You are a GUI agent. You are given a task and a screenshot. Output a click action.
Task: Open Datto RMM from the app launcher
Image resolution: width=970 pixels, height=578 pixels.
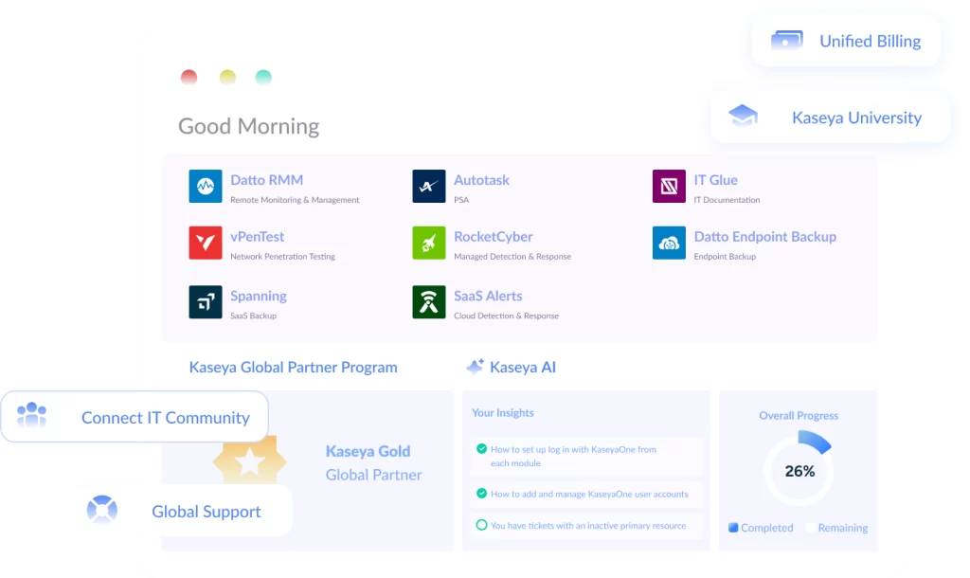click(206, 186)
